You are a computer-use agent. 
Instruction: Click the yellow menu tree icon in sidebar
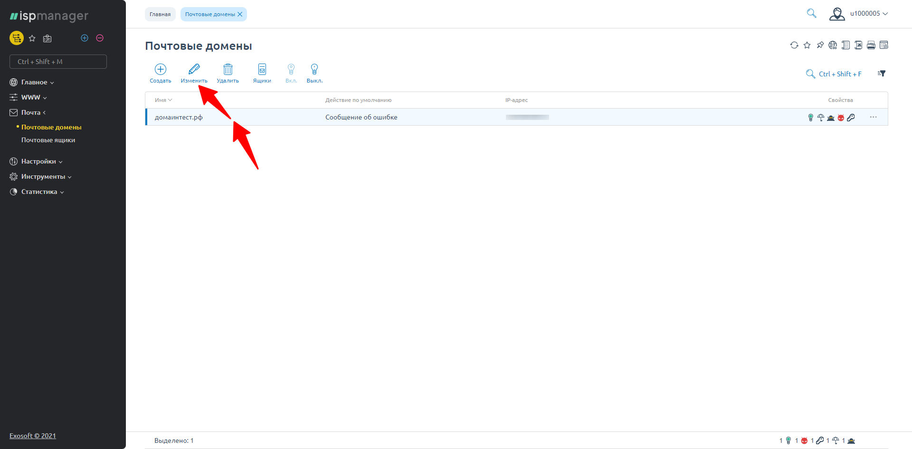point(17,38)
